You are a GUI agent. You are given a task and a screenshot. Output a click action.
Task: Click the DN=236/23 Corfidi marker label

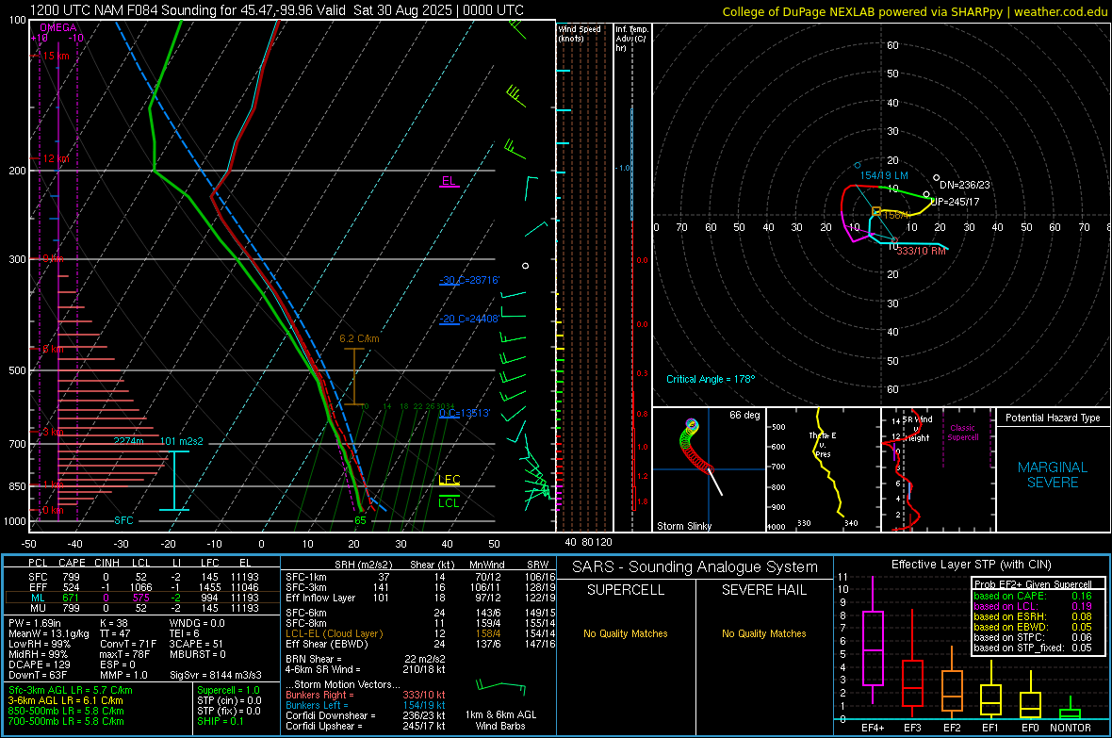[964, 185]
